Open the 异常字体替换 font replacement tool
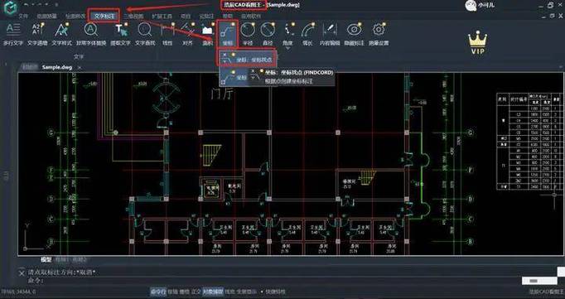Screen dimensions: 565x299 (91, 34)
